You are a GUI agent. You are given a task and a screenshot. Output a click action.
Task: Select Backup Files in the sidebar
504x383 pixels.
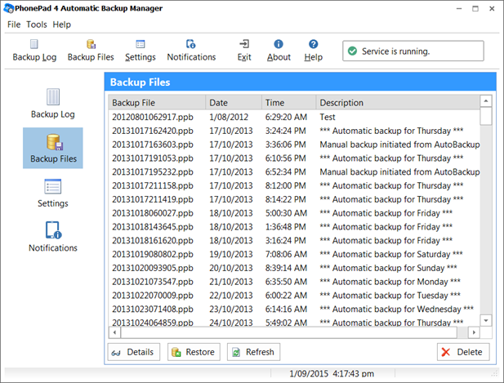tap(53, 148)
